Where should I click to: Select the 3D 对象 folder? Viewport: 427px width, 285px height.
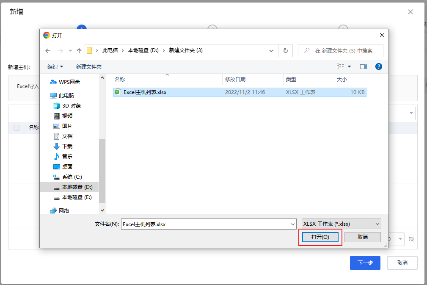[71, 105]
